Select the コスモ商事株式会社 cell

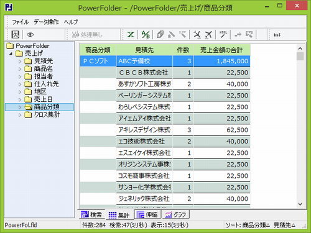coord(144,176)
